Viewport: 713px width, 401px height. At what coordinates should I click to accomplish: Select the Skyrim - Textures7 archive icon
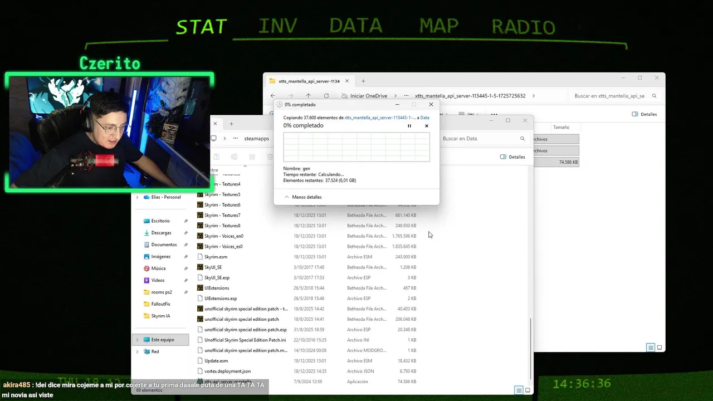click(x=200, y=216)
